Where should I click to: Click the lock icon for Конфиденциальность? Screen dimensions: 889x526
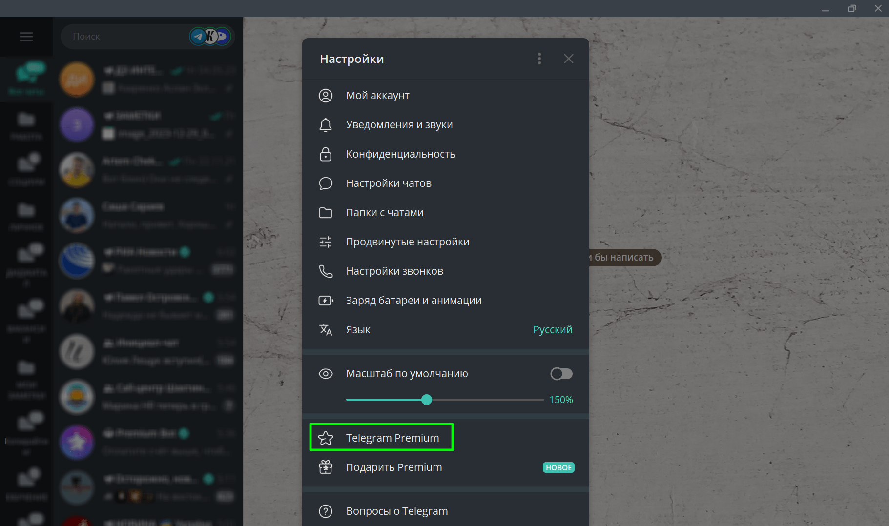tap(326, 154)
